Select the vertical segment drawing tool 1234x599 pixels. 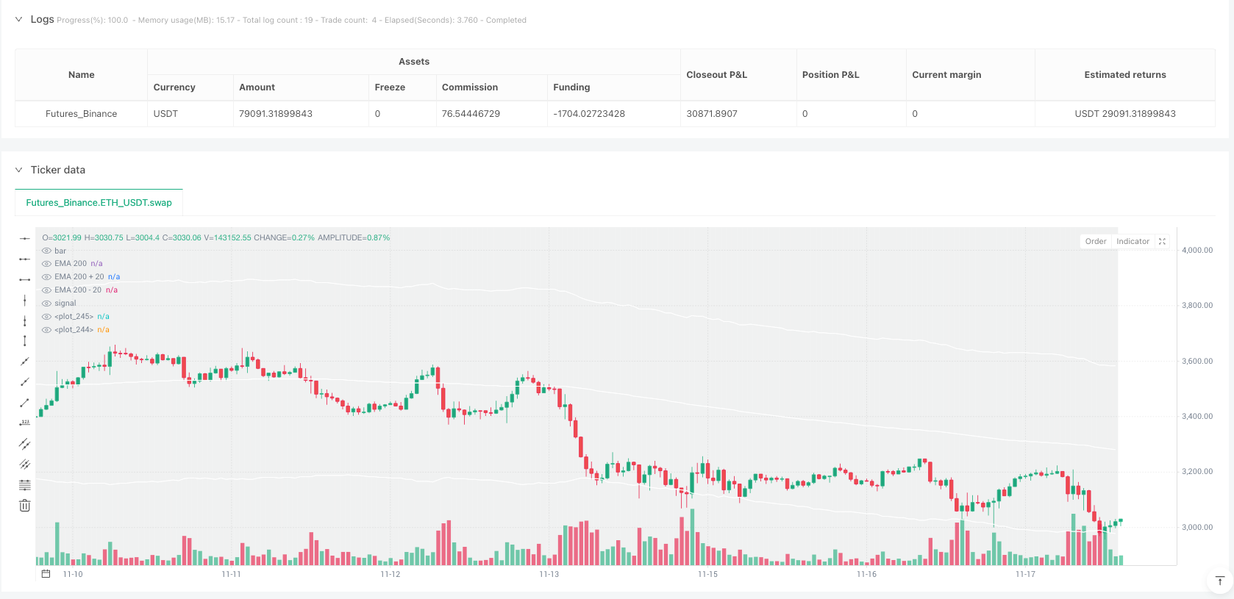click(x=24, y=341)
